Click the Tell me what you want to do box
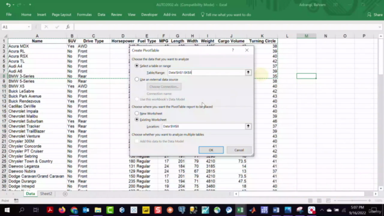384x216 pixels. (226, 14)
